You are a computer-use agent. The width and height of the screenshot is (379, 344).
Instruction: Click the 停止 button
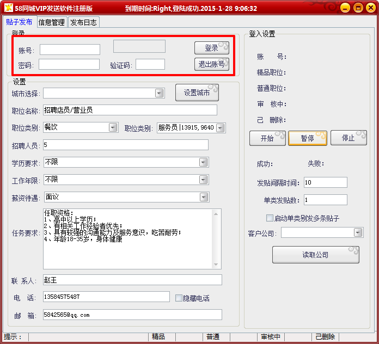point(349,138)
